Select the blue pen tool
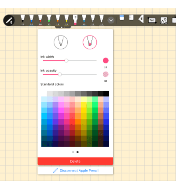Viewport: 176px width, 190px height. click(31, 20)
